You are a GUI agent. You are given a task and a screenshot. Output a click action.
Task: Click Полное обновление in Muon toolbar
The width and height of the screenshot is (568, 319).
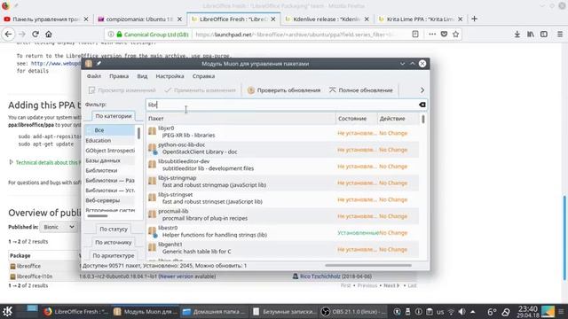(x=361, y=90)
